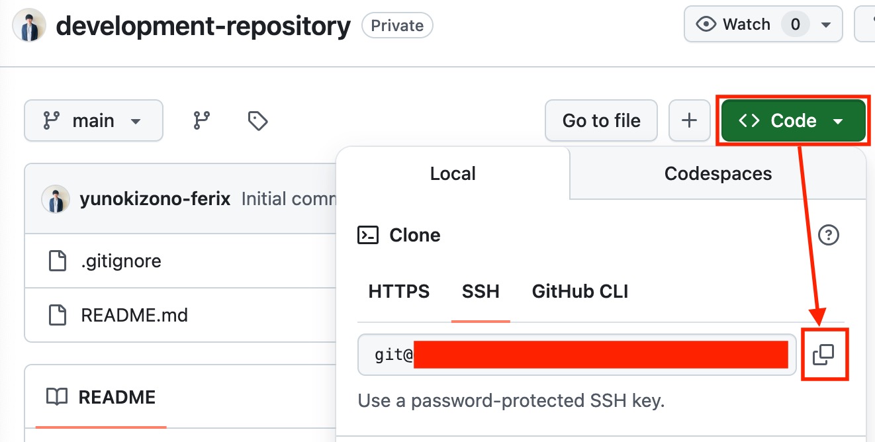Select the HTTPS clone tab
875x442 pixels.
pyautogui.click(x=398, y=291)
